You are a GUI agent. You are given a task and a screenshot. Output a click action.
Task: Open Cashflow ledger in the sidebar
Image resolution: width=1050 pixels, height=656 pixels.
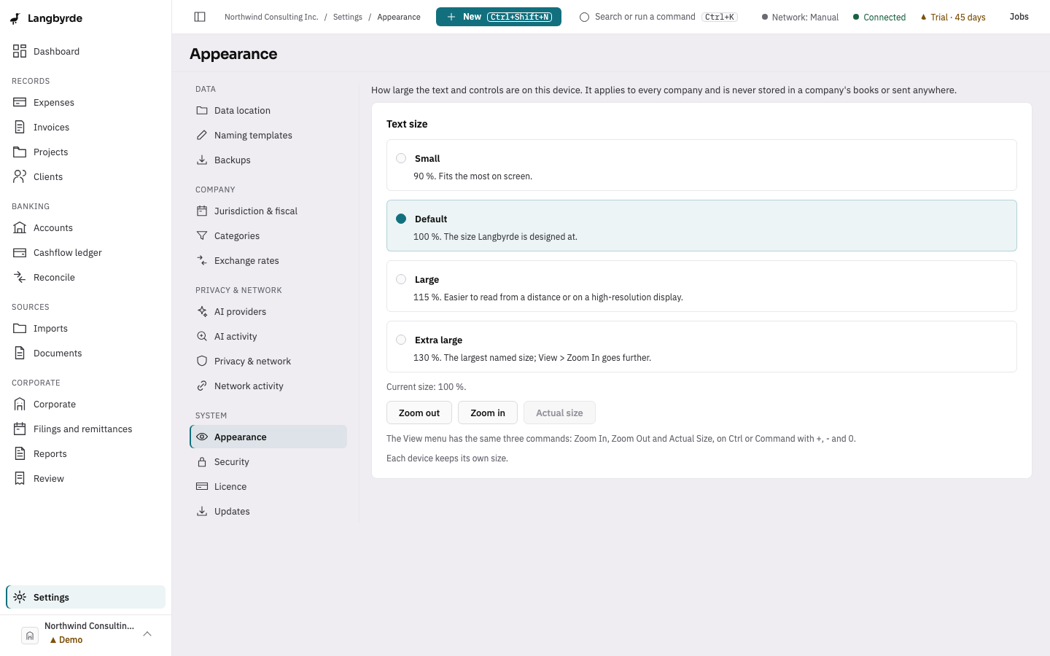[x=86, y=252]
